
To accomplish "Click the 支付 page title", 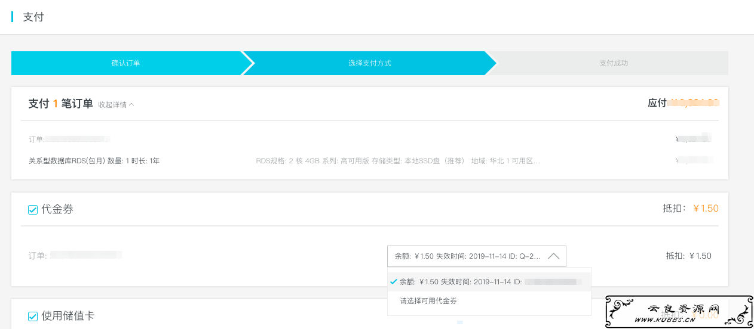I will tap(33, 17).
